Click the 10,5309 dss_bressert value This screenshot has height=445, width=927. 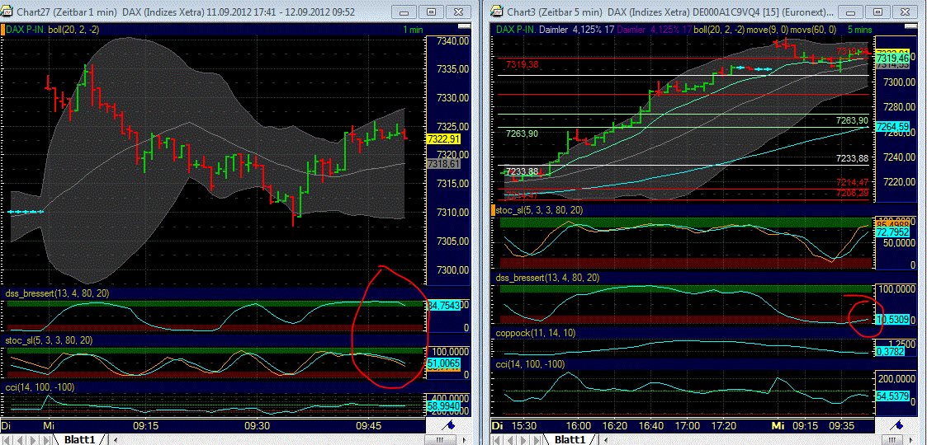[x=892, y=320]
